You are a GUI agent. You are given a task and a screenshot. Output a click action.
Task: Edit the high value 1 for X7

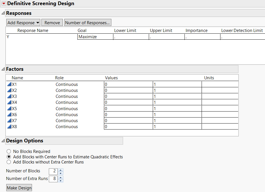177,121
